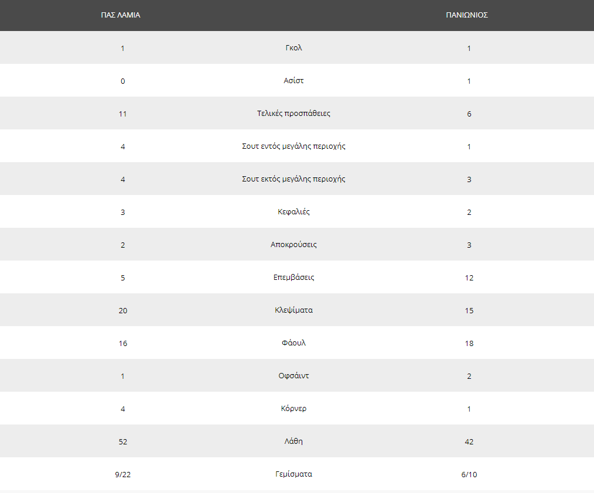The image size is (594, 493).
Task: Click Σουτ εντός μεγάλης περιοχής label
Action: [293, 146]
